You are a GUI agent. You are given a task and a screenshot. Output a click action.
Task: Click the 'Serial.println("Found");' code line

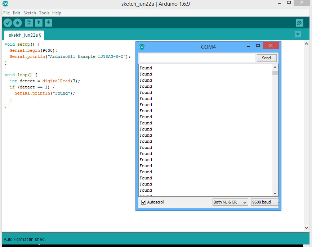[45, 93]
